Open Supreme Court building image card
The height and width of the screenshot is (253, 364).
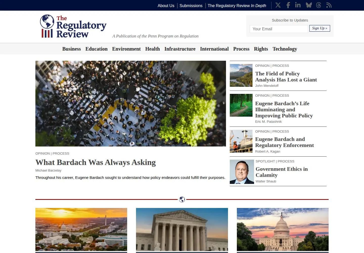point(182,229)
